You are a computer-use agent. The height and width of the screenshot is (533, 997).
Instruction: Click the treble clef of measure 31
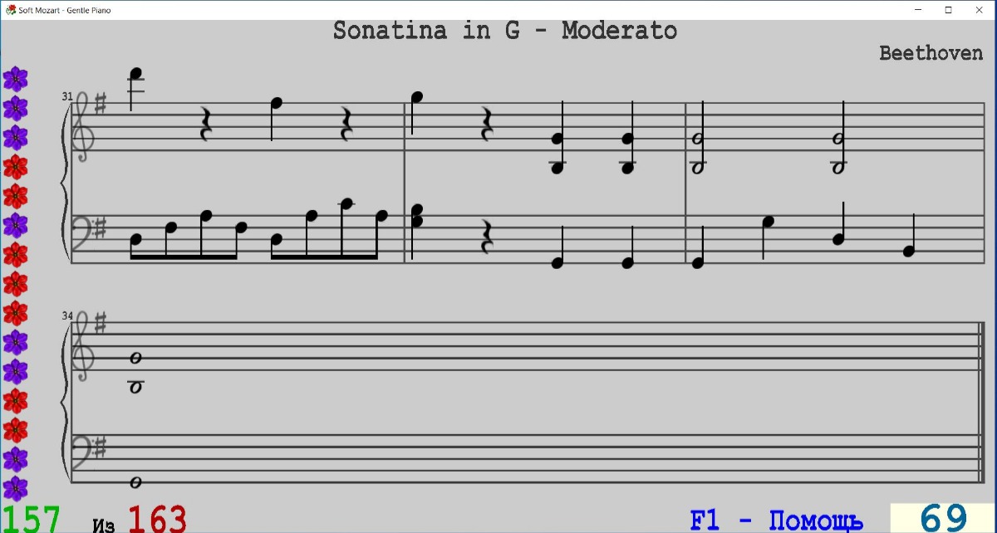point(84,125)
